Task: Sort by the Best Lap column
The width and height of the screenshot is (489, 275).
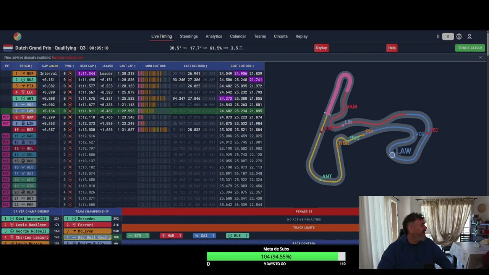Action: pos(88,66)
